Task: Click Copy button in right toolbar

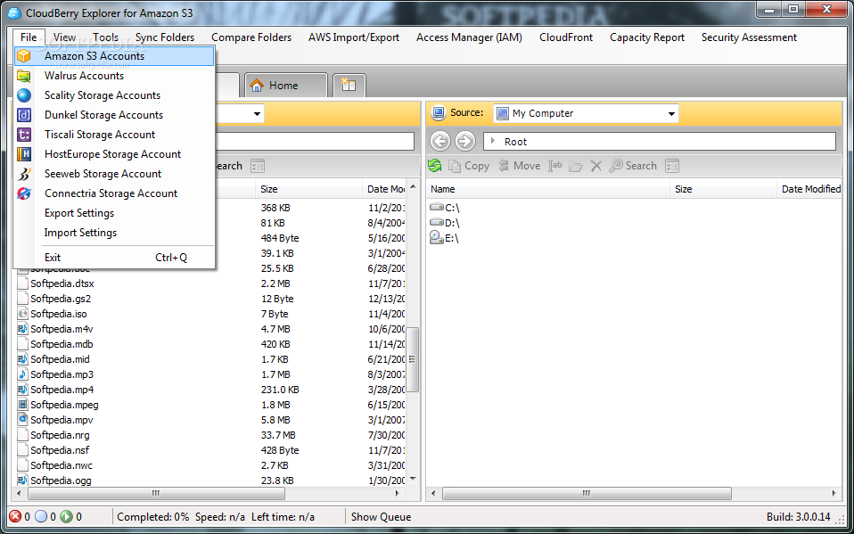Action: [x=469, y=166]
